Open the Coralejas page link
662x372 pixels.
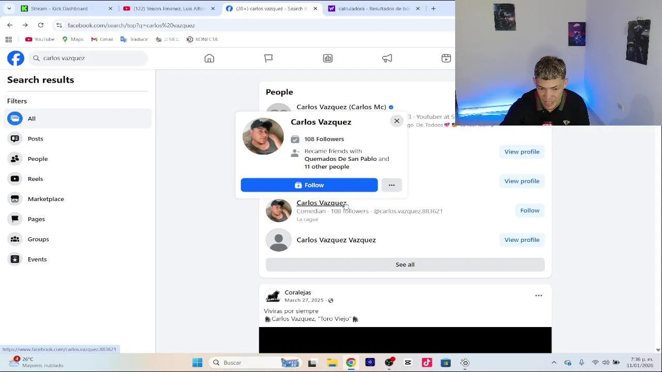tap(298, 292)
